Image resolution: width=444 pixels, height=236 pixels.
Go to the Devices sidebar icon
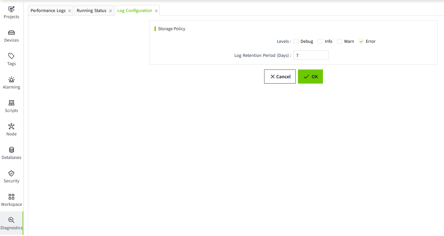click(x=11, y=33)
